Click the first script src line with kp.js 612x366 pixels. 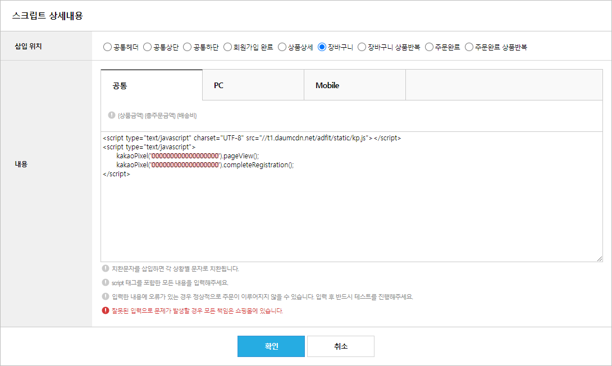pos(252,138)
